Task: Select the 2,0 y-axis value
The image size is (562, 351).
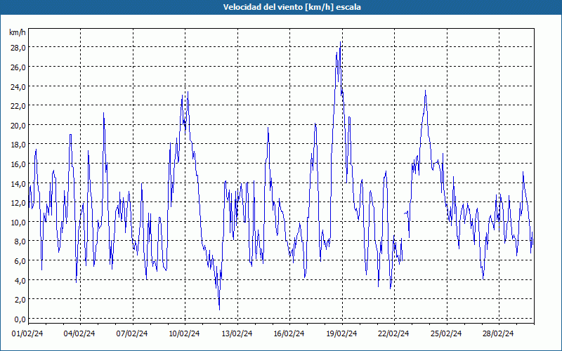Action: pyautogui.click(x=20, y=300)
